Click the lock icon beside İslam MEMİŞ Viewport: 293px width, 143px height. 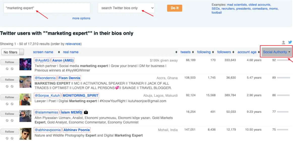[x=86, y=112]
